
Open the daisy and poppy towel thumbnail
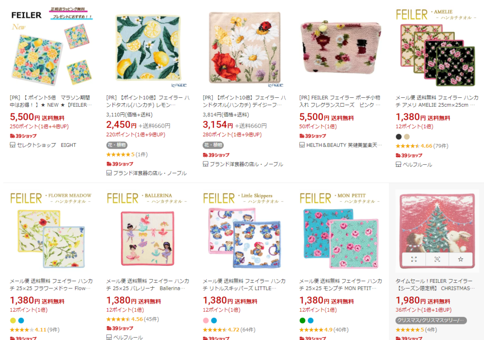click(244, 48)
